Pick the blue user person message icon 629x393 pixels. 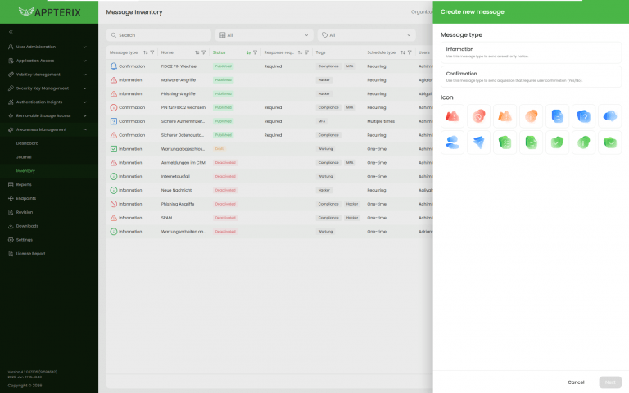click(452, 142)
